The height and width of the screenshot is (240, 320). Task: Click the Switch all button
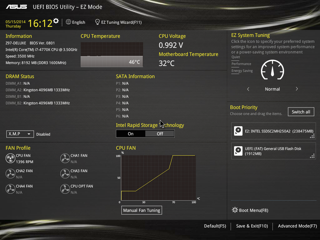[x=301, y=112]
